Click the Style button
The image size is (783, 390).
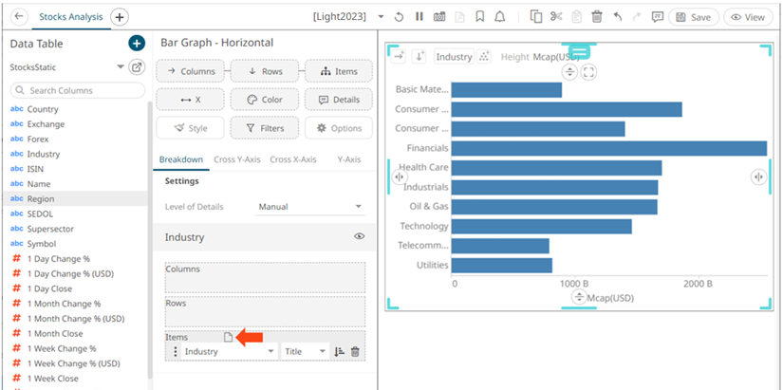click(190, 128)
